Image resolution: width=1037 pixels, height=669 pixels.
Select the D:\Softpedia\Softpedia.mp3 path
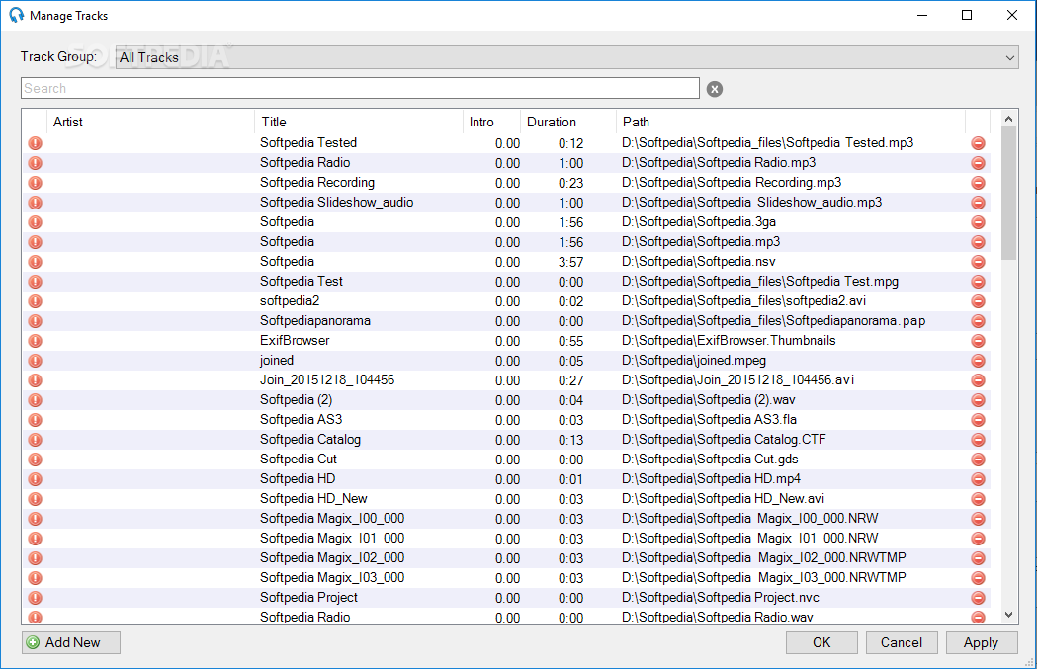(x=701, y=242)
